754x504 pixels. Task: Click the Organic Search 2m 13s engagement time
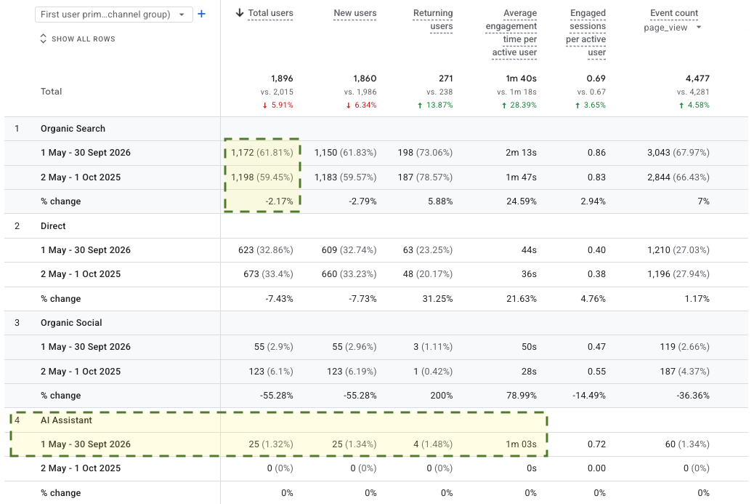[522, 153]
